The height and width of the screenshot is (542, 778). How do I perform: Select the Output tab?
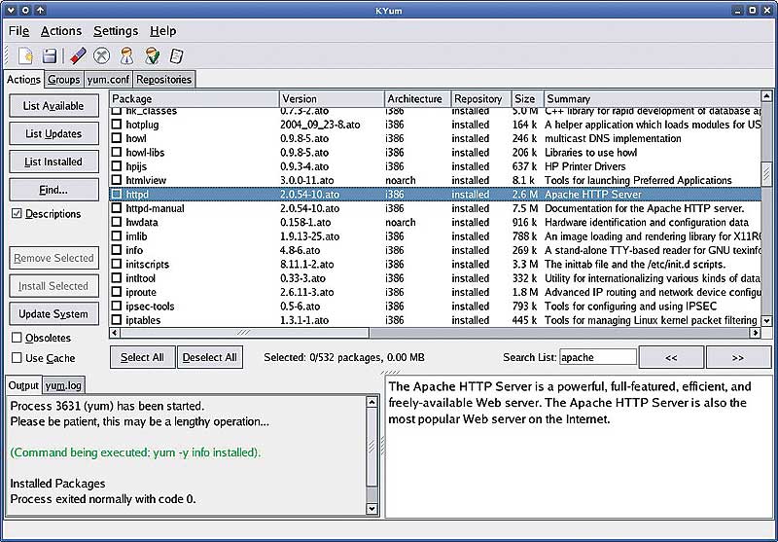tap(23, 385)
